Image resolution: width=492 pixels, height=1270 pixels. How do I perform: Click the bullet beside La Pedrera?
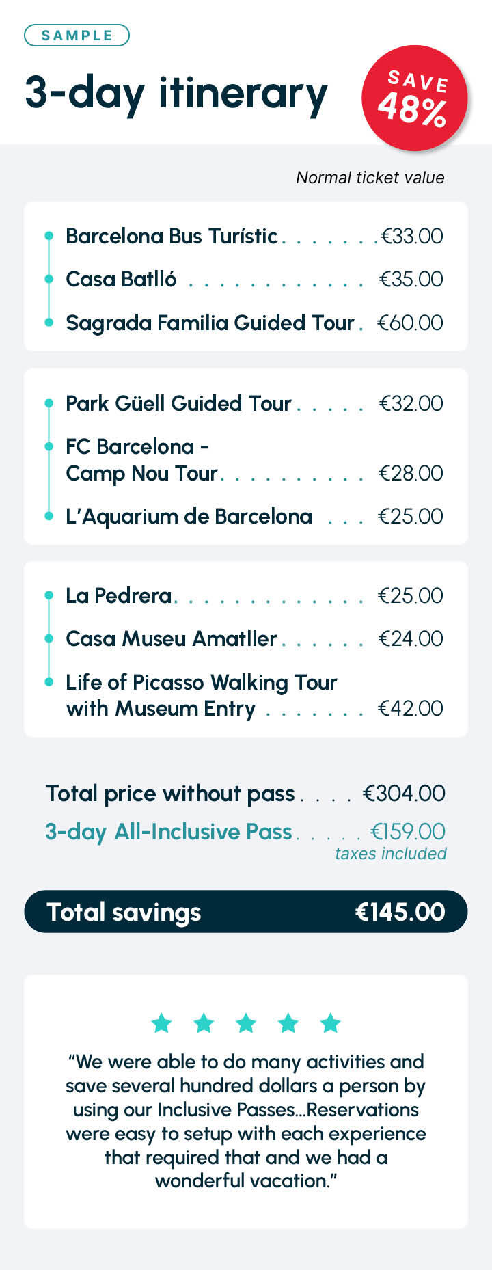coord(49,595)
